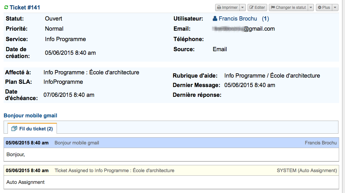The width and height of the screenshot is (345, 193).
Task: Click the (1) ticket count link
Action: coord(265,19)
